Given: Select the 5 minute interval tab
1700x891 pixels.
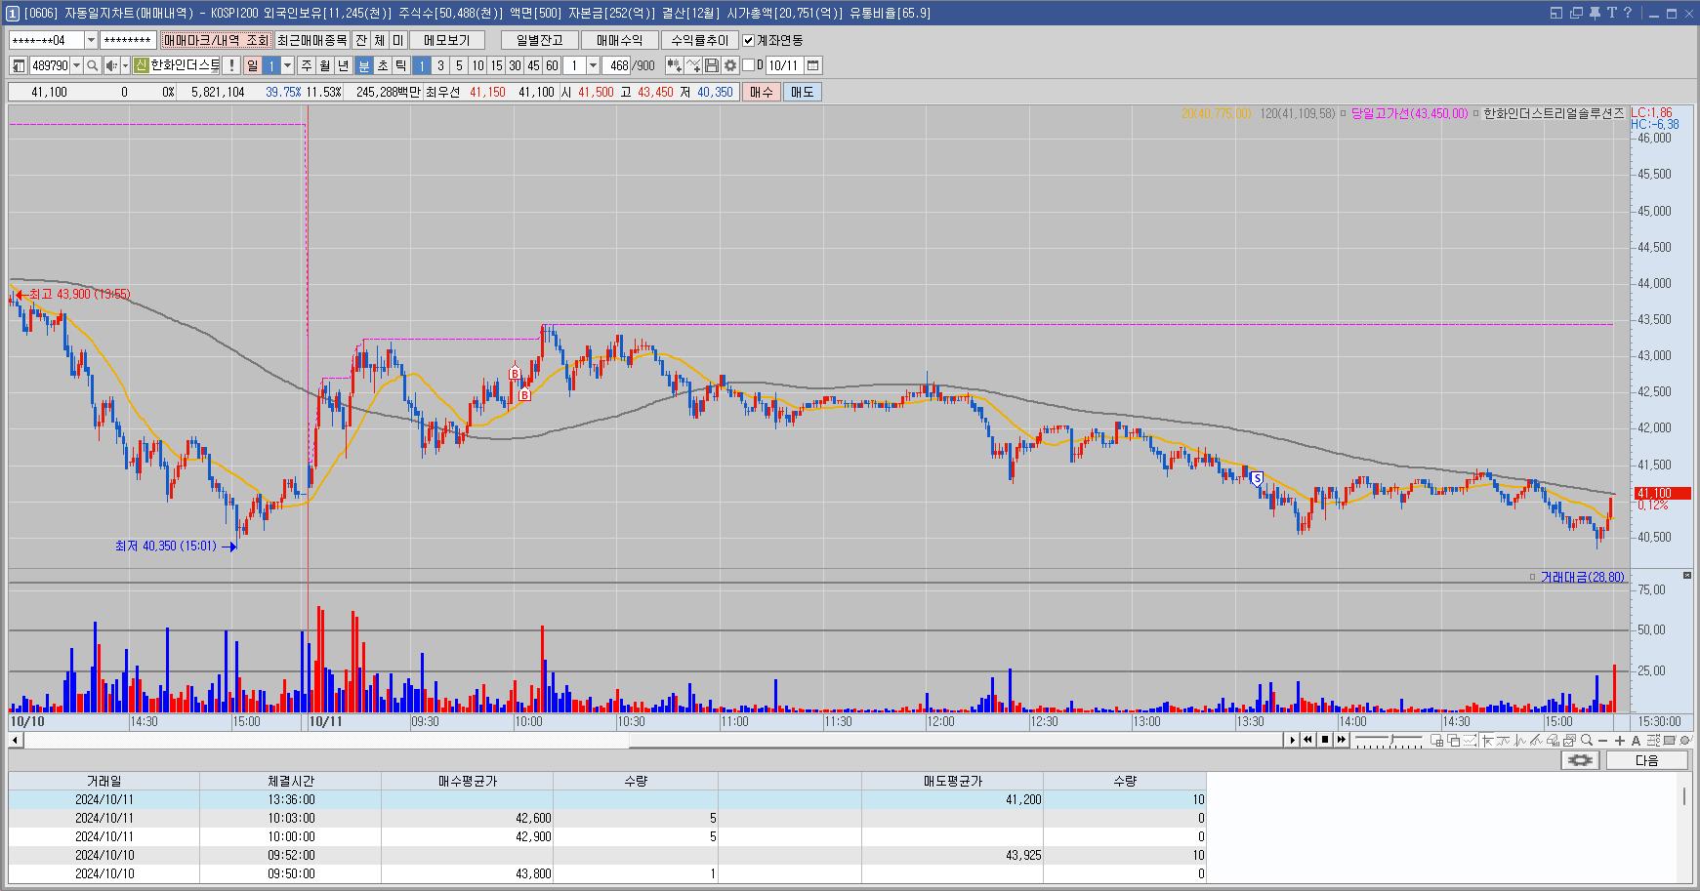Looking at the screenshot, I should 459,65.
